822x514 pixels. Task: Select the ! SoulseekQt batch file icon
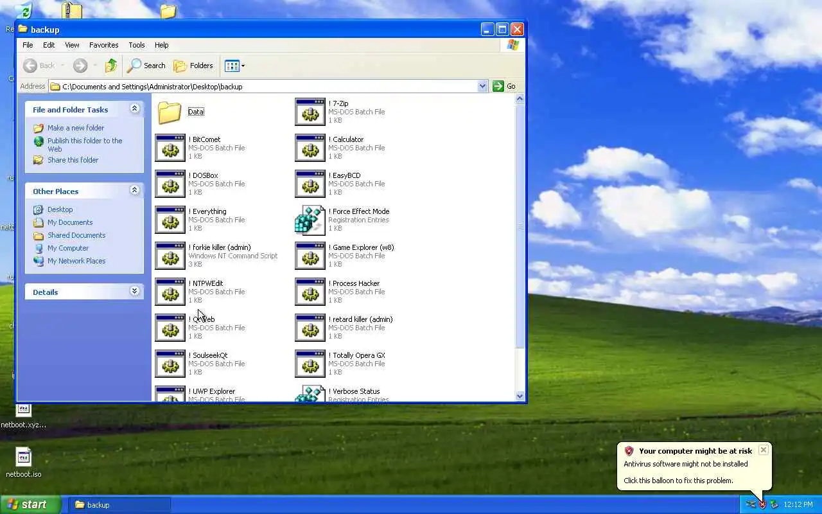(x=170, y=364)
